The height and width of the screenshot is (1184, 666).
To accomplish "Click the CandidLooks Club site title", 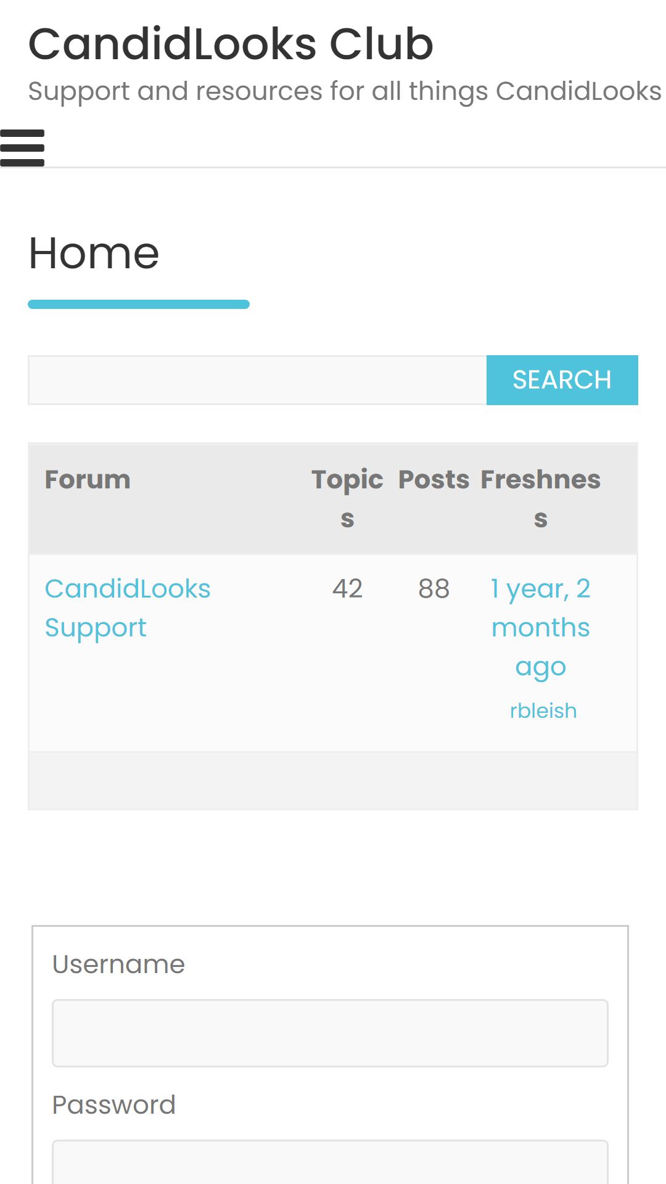I will (x=231, y=44).
